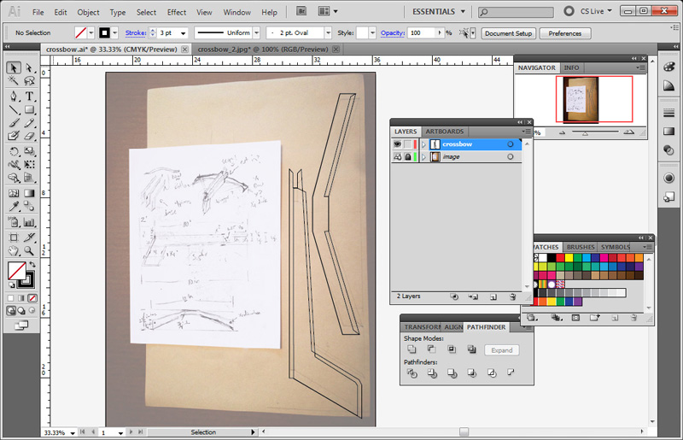683x440 pixels.
Task: Pick the red swatch in Swatches panel
Action: 560,258
